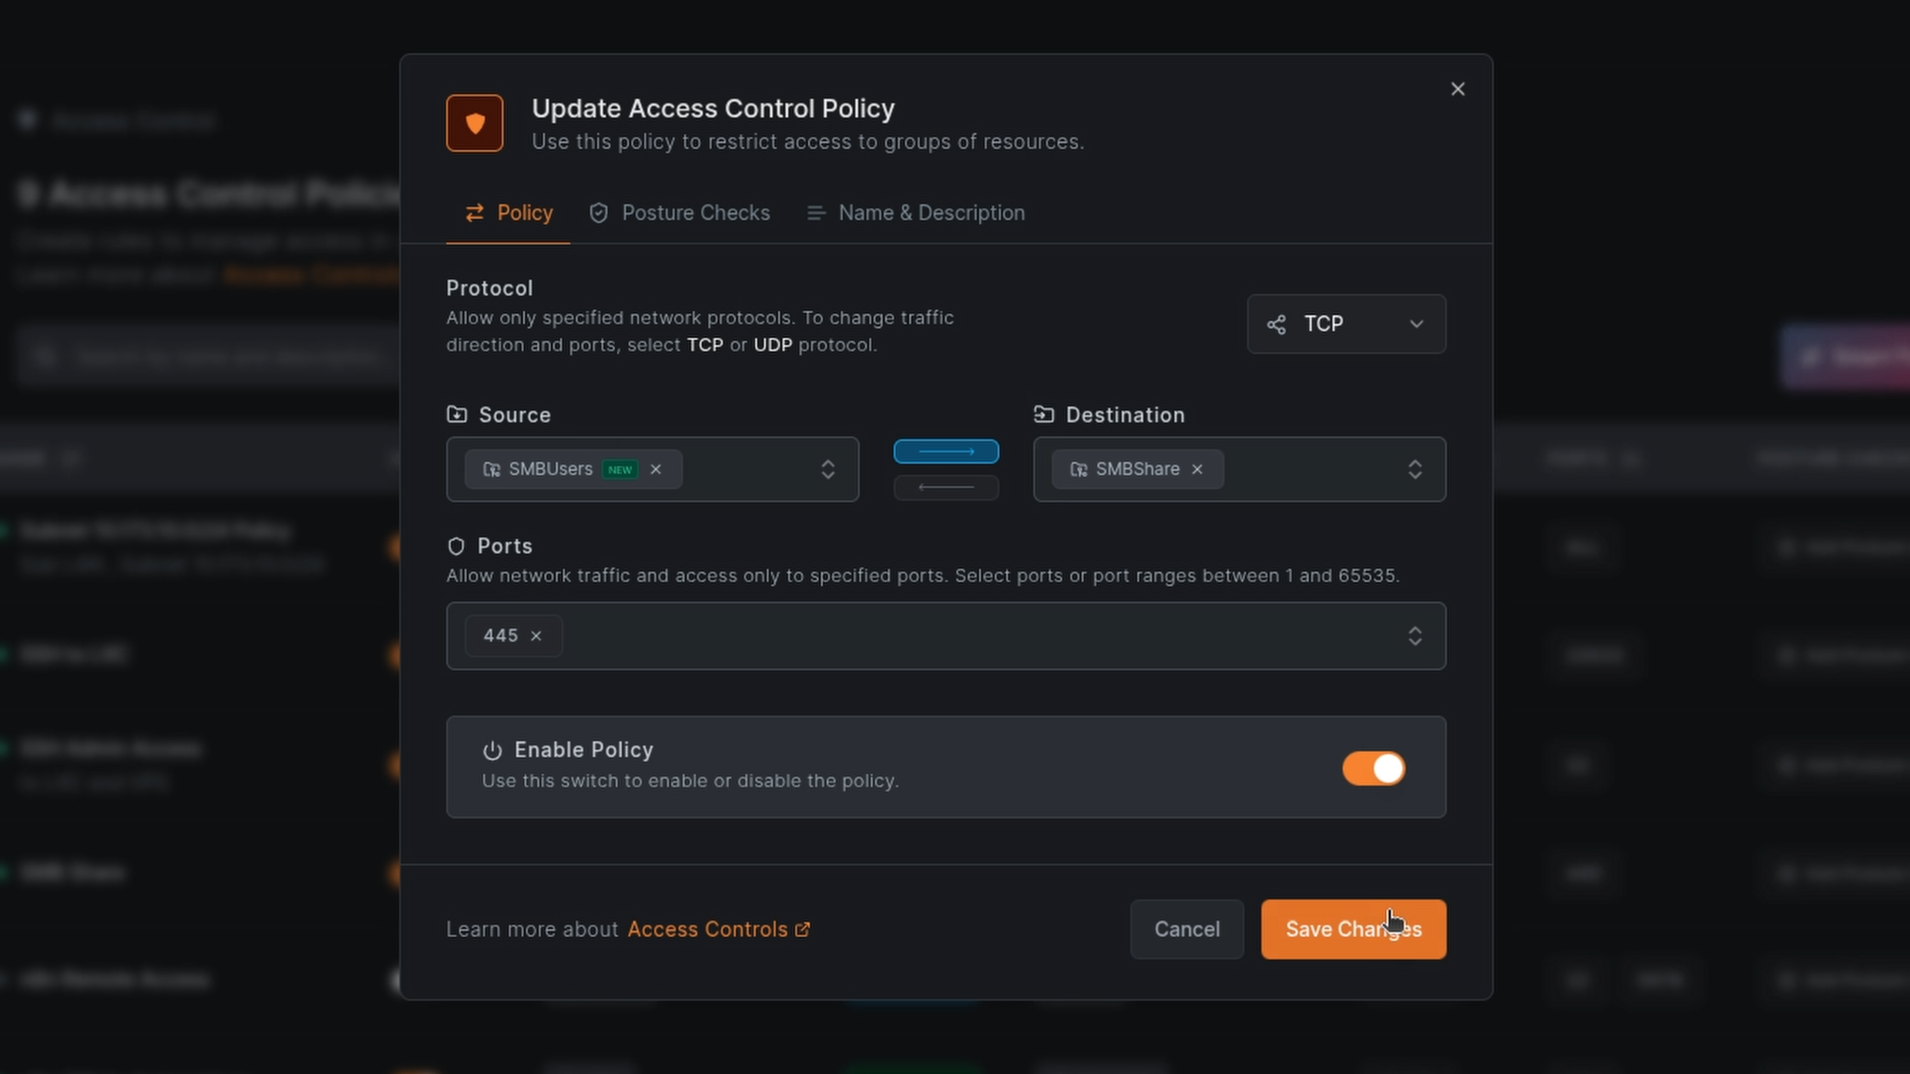Screen dimensions: 1910x1074
Task: Click the Save Changes button
Action: click(x=1352, y=929)
